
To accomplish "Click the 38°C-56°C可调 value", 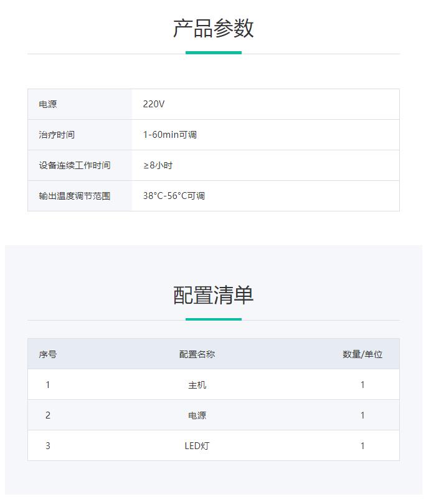I will (x=174, y=196).
